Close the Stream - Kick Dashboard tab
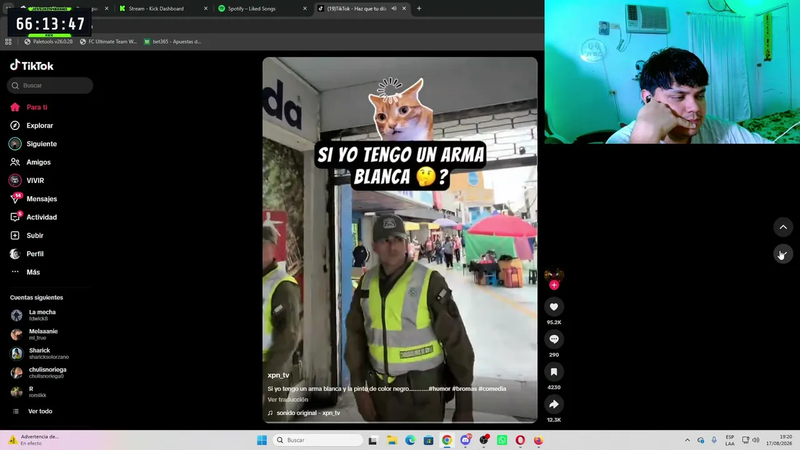This screenshot has height=450, width=800. tap(206, 9)
